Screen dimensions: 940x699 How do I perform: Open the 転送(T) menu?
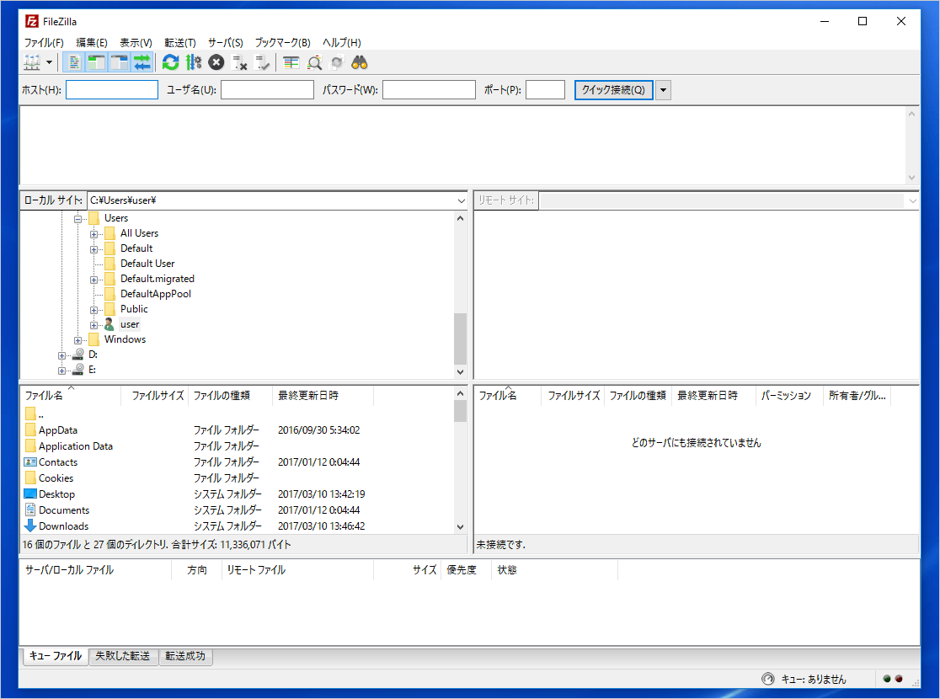(x=180, y=43)
